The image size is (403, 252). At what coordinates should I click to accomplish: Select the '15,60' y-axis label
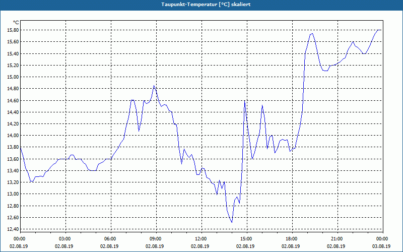coord(13,42)
